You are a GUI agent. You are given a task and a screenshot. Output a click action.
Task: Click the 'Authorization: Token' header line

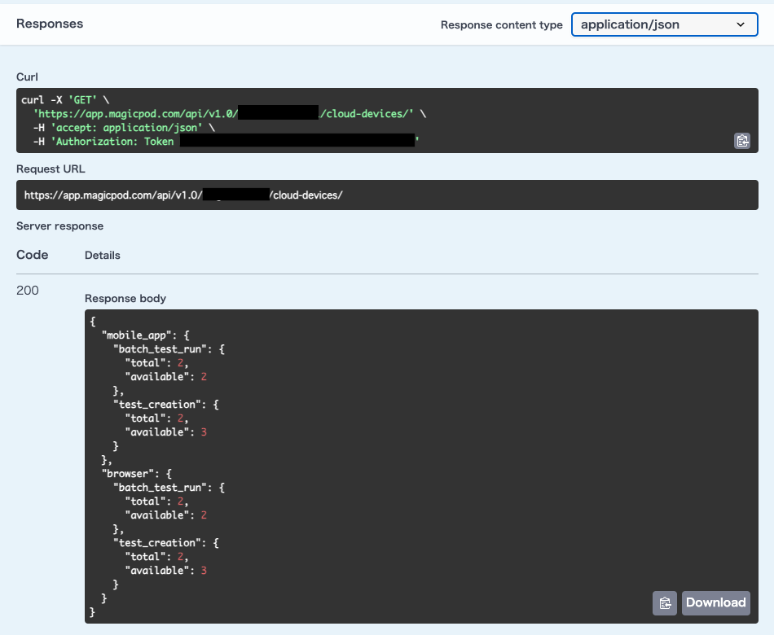[226, 141]
